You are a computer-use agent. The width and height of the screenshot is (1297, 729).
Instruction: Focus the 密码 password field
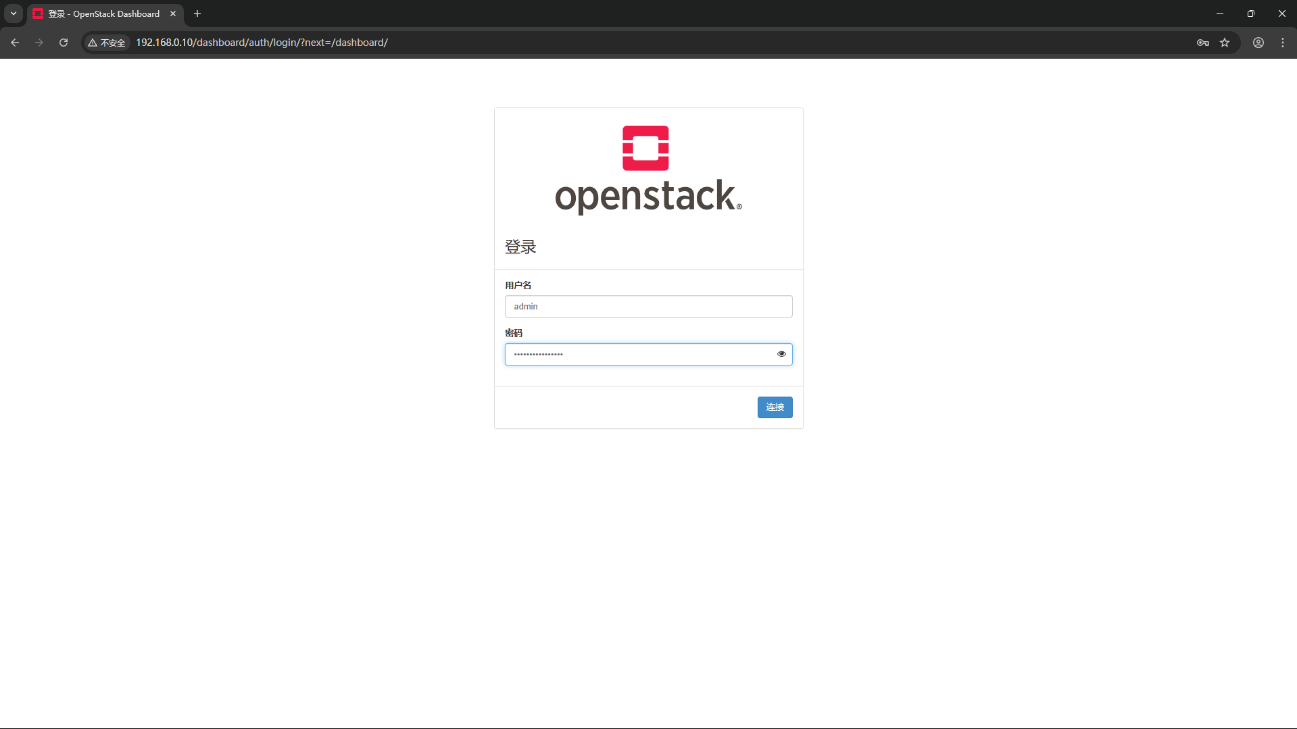(x=648, y=354)
